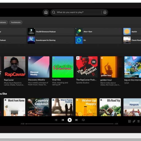Toggle repeat mode
This screenshot has width=141, height=141.
[x=83, y=120]
